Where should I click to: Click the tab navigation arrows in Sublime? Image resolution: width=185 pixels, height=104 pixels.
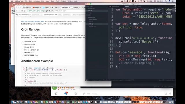pyautogui.click(x=110, y=6)
